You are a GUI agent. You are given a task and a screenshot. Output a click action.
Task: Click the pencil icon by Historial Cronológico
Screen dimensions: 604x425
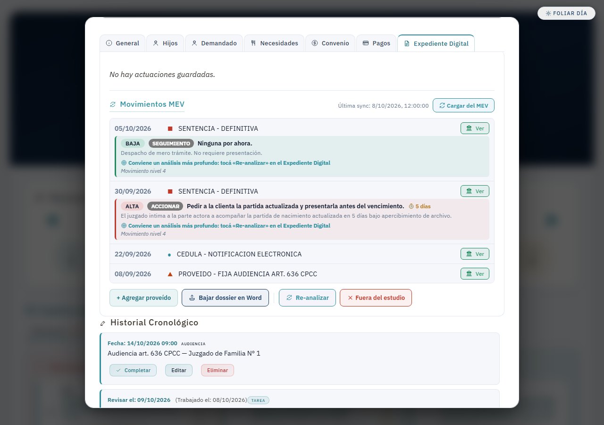[x=103, y=323]
